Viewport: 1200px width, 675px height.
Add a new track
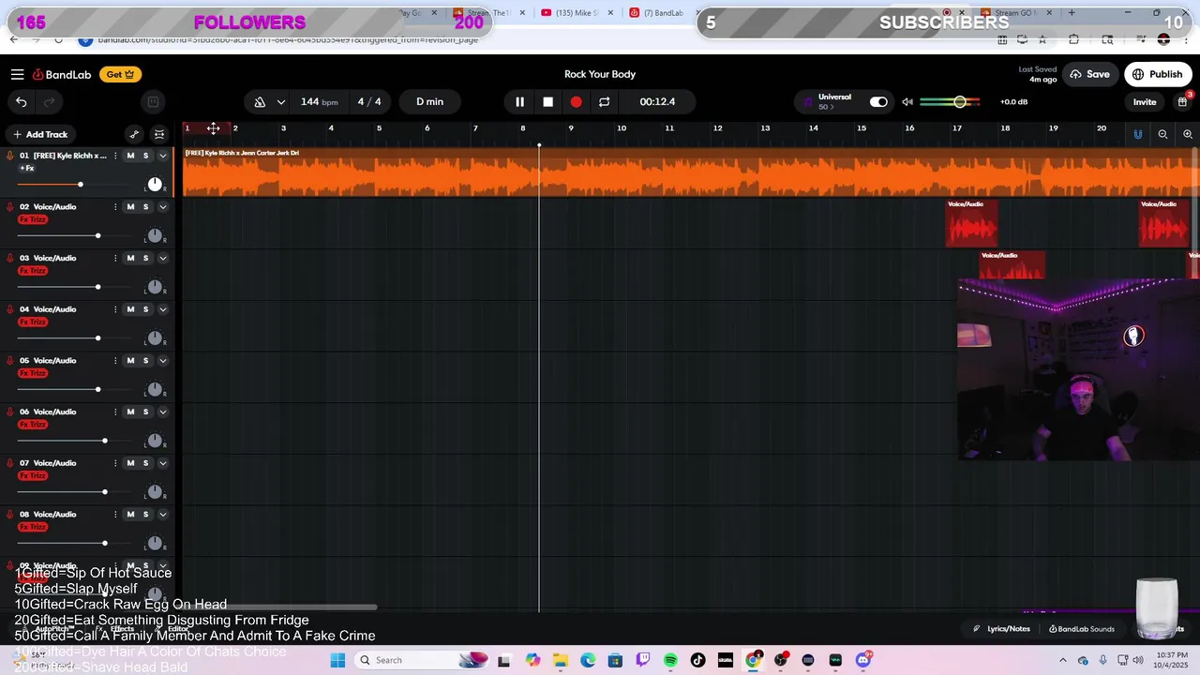pyautogui.click(x=39, y=134)
